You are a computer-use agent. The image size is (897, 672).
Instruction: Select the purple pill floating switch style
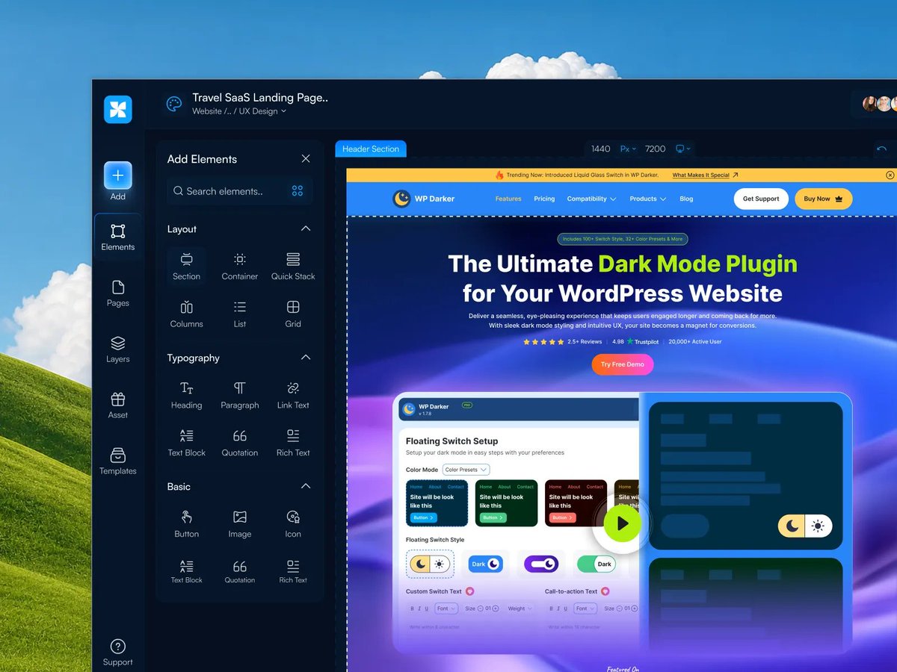pos(541,564)
